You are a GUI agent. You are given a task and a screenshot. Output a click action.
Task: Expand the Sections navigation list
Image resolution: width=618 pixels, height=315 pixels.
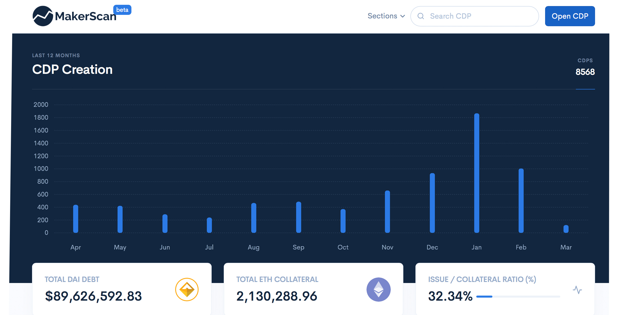point(382,16)
